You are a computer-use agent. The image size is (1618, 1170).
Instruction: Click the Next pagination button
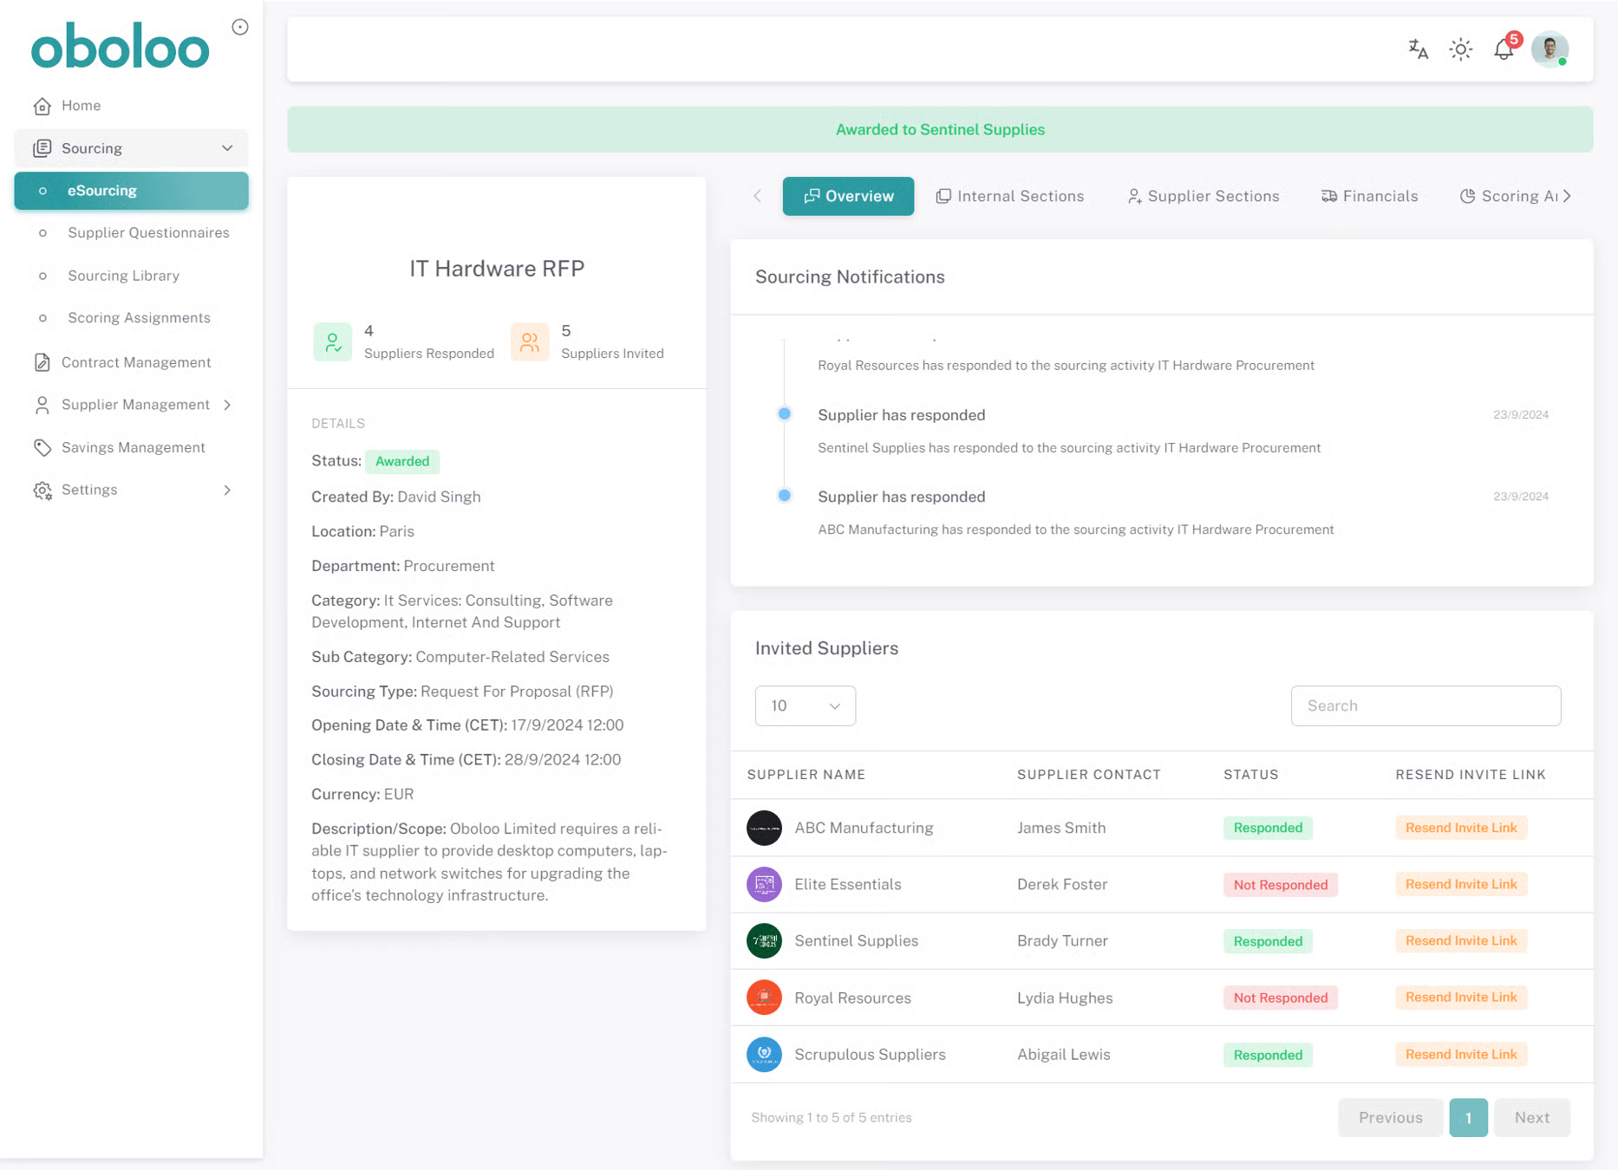(1532, 1118)
